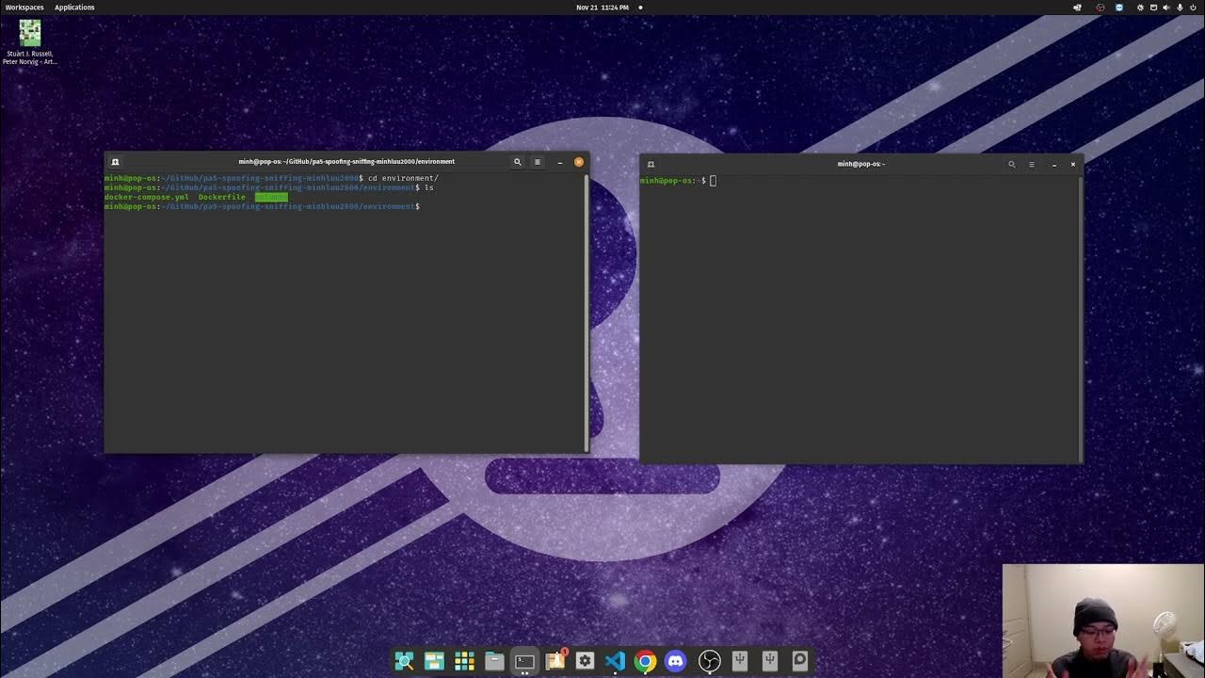1205x678 pixels.
Task: Launch Google Chrome from dock
Action: click(x=645, y=661)
